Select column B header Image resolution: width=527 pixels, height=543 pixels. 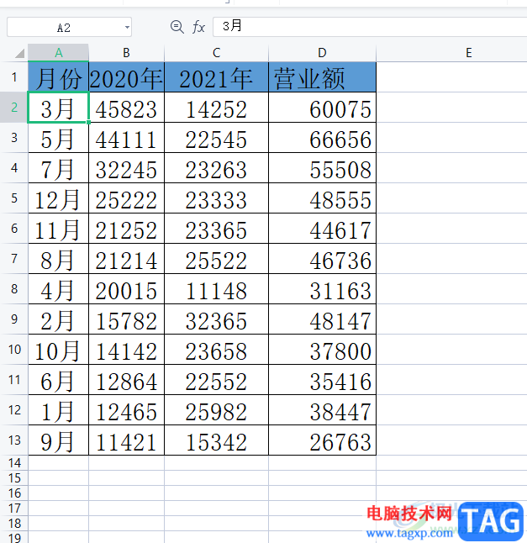point(126,53)
